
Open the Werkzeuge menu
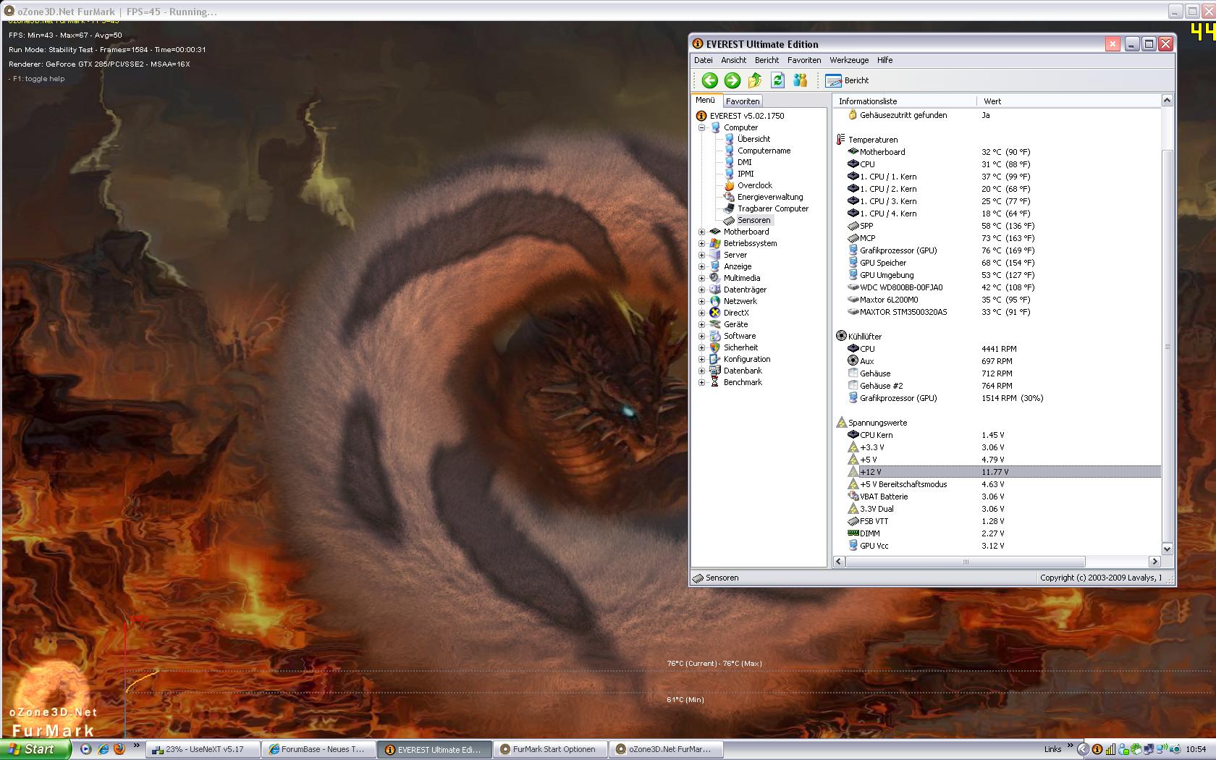(x=849, y=60)
